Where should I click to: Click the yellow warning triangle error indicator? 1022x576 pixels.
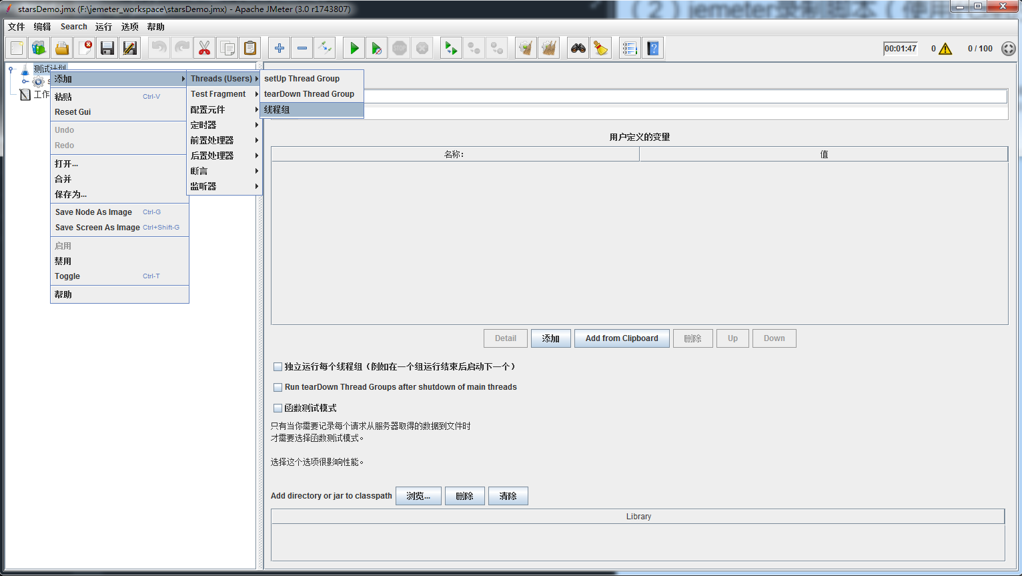[945, 49]
